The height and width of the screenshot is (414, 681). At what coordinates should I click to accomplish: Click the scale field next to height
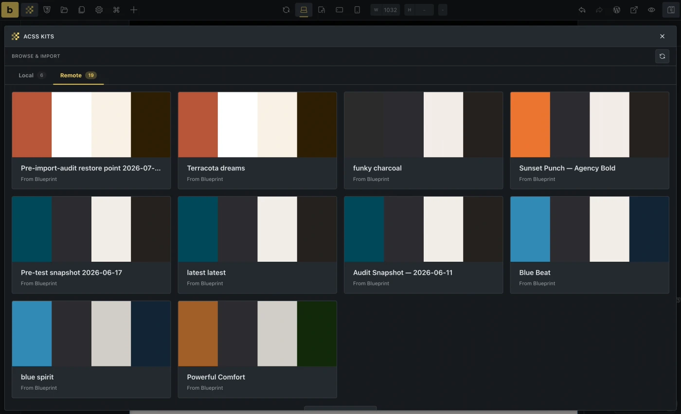443,10
